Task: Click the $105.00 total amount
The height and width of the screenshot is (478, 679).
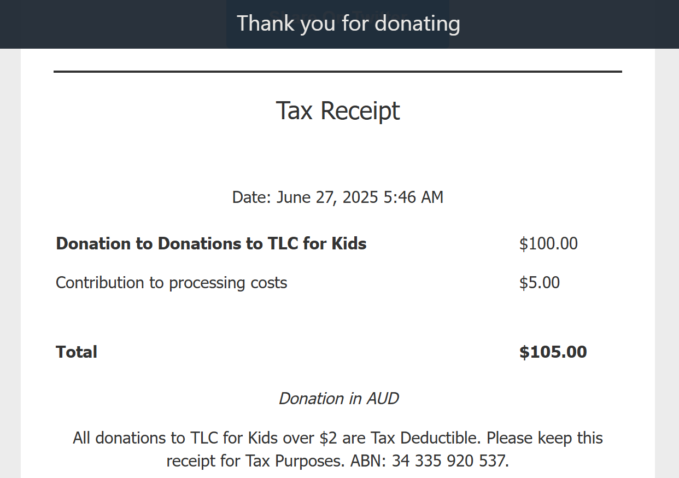Action: 553,352
